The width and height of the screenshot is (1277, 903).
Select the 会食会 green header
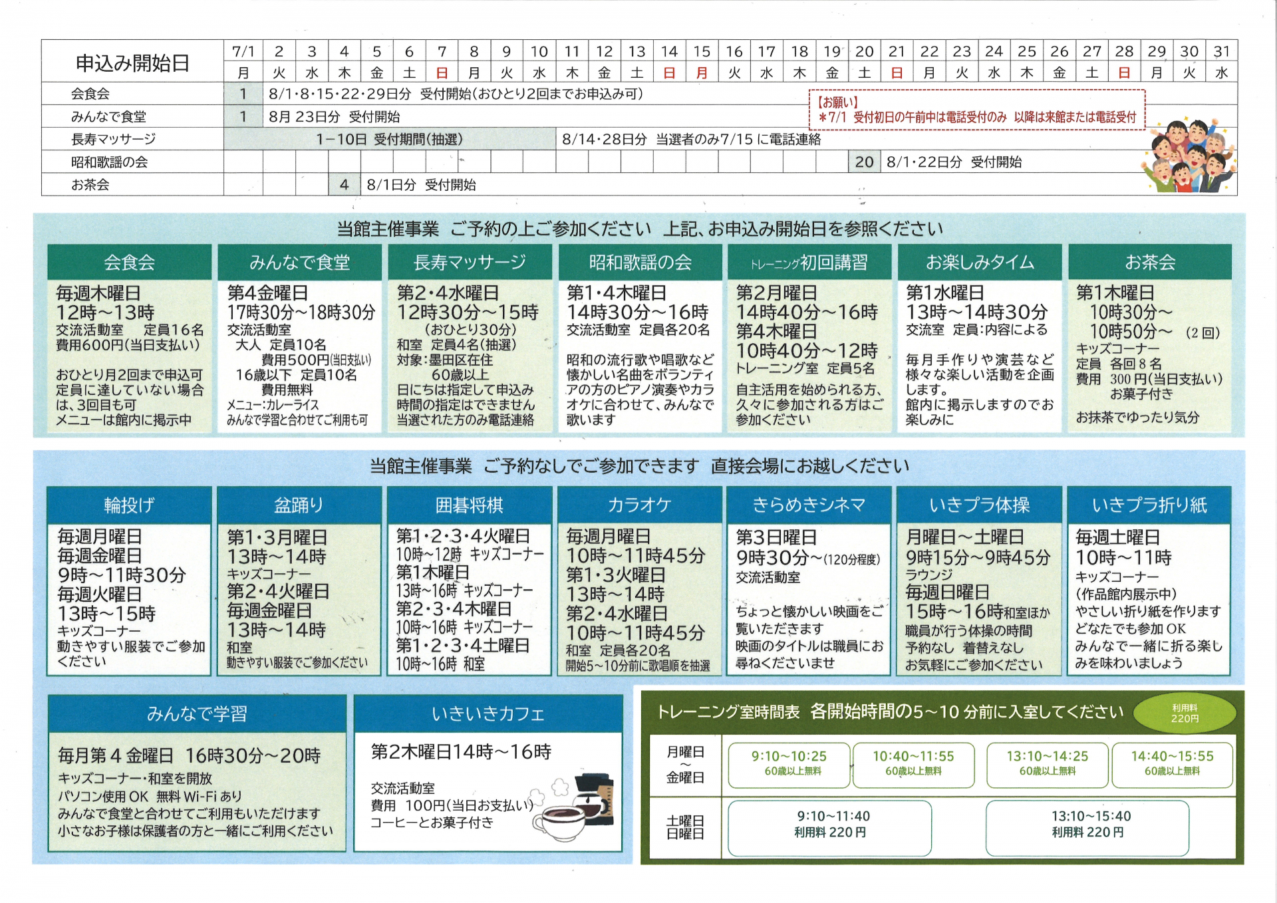pyautogui.click(x=130, y=262)
